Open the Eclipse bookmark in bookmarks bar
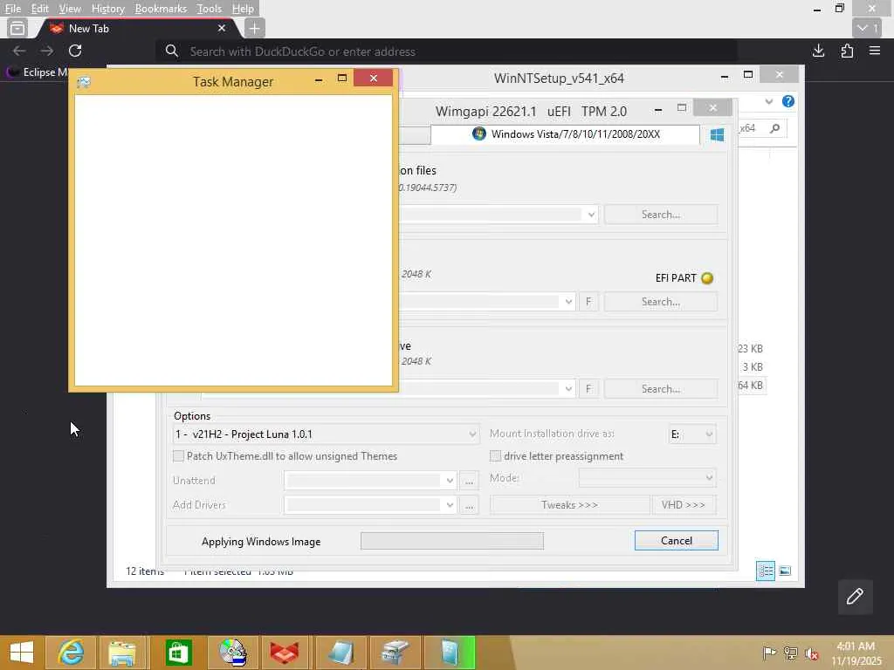 (x=37, y=72)
